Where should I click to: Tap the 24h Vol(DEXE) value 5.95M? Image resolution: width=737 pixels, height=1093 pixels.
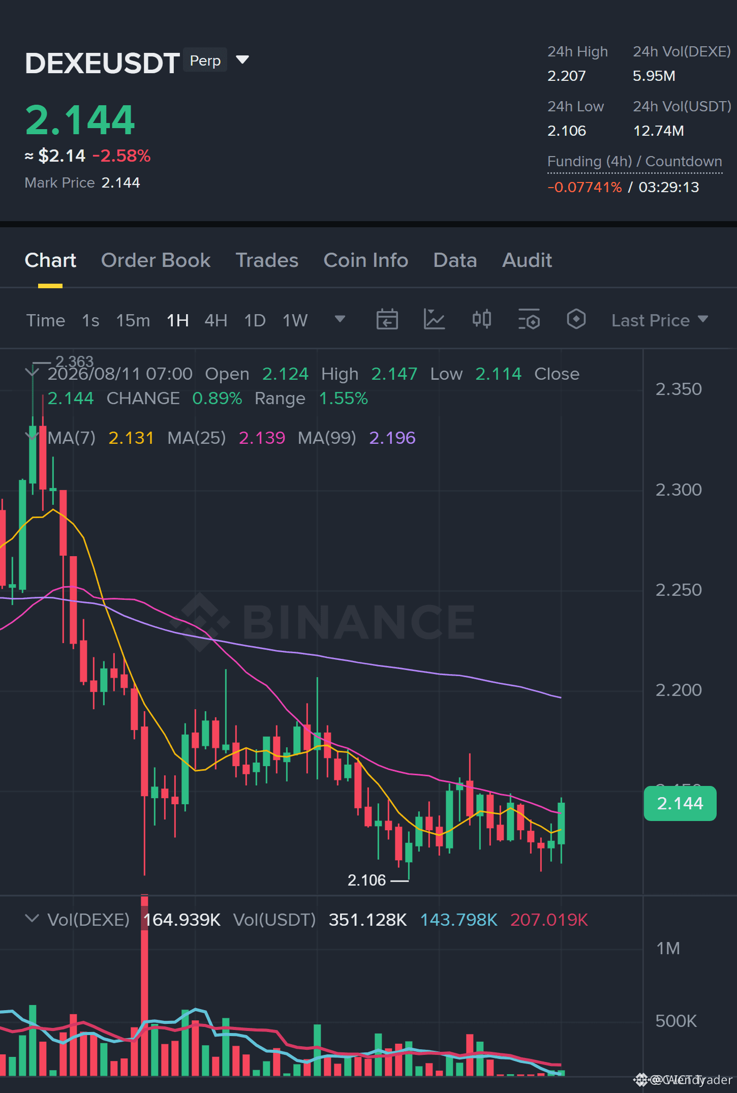654,76
